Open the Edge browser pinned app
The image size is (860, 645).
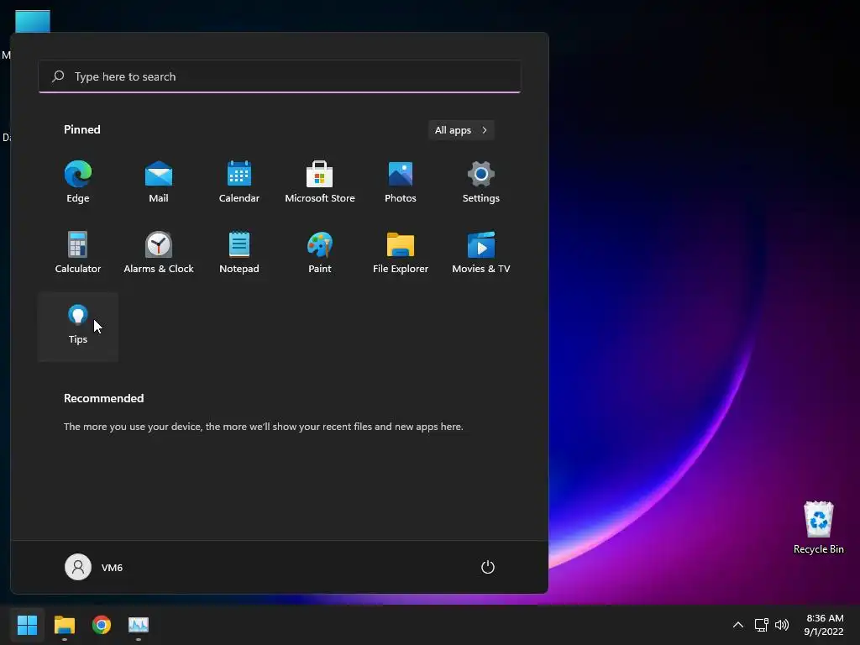[78, 182]
